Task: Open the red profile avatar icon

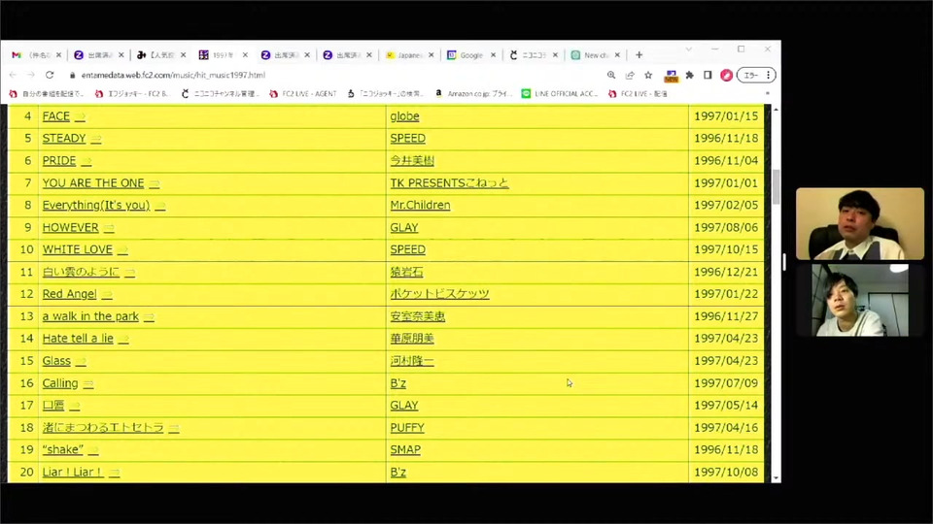Action: tap(726, 75)
